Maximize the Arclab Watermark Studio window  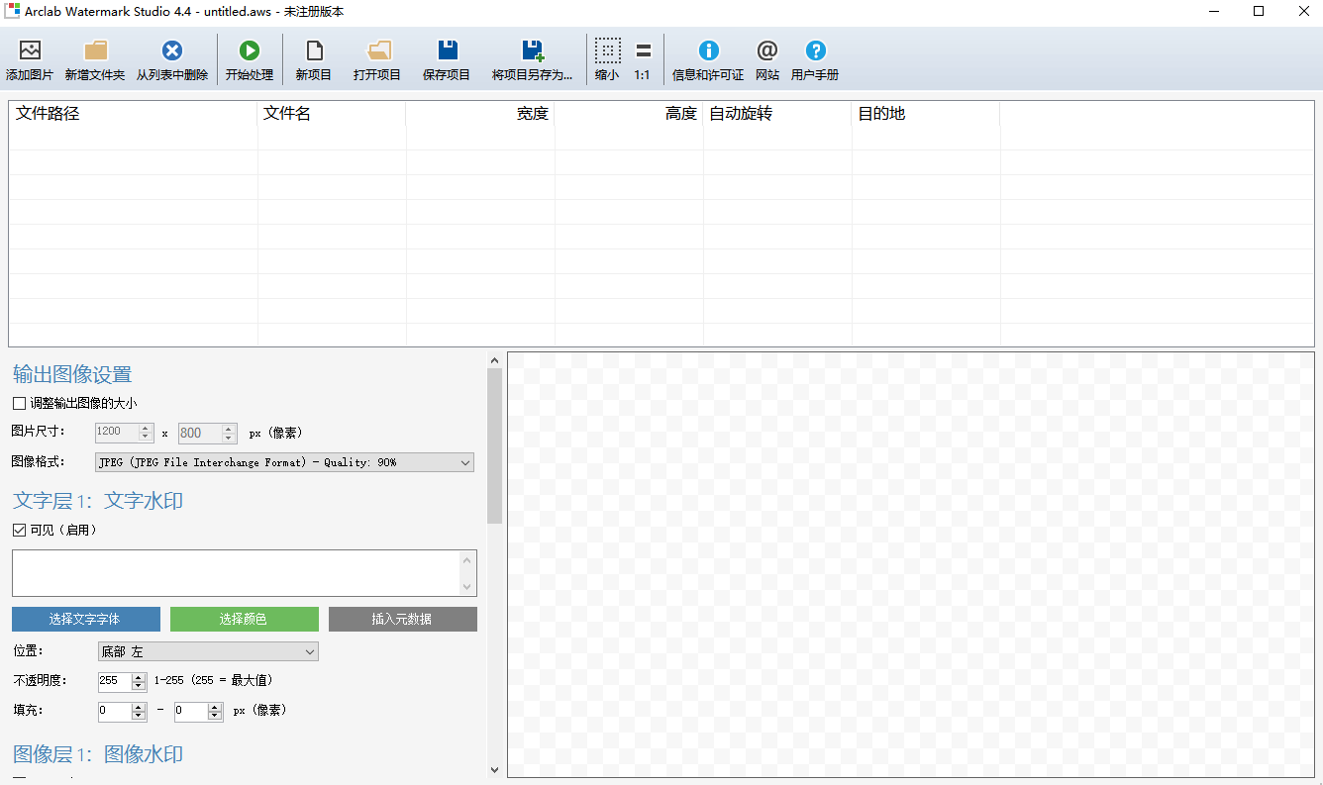tap(1259, 11)
